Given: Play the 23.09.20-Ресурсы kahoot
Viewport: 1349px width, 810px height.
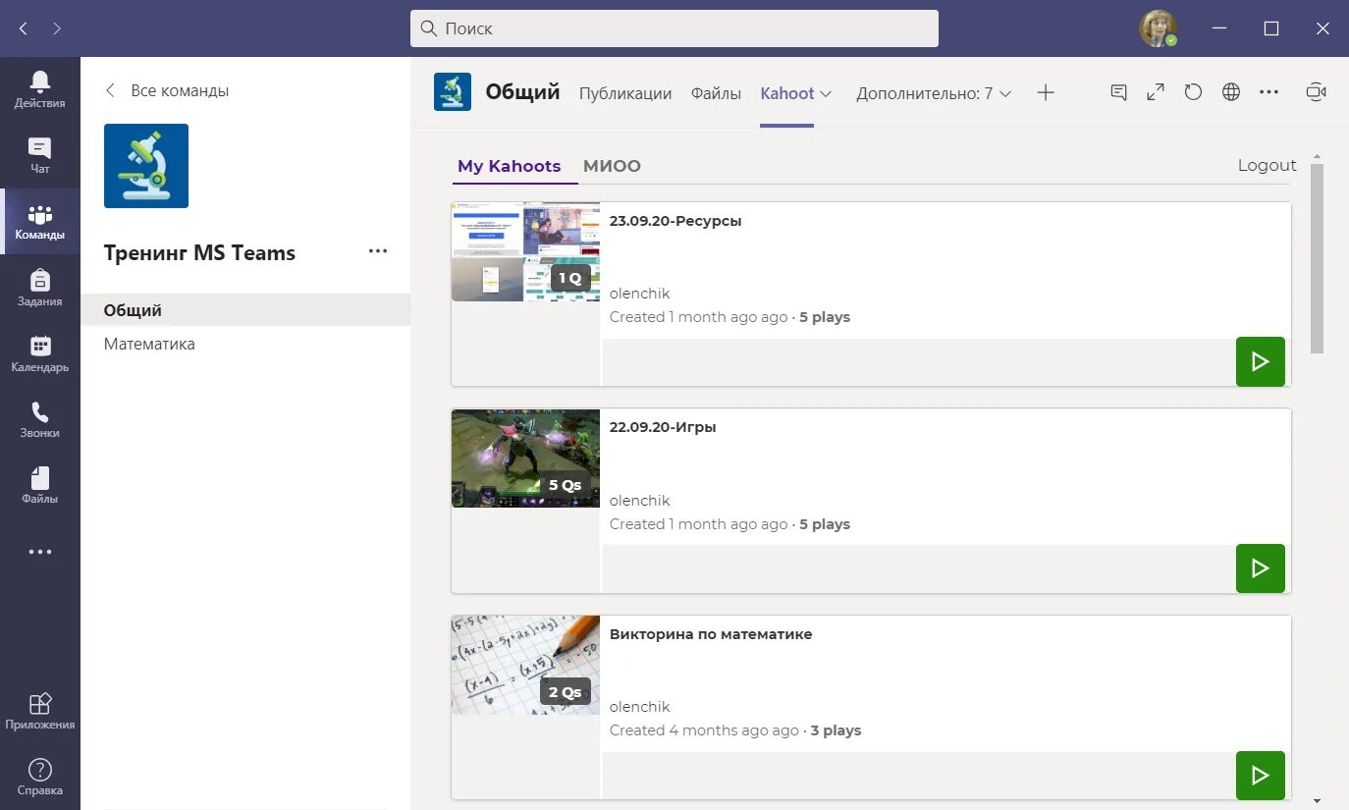Looking at the screenshot, I should point(1261,361).
